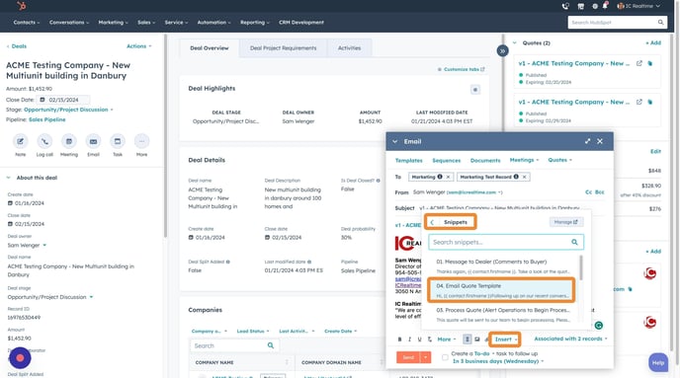Screen dimensions: 680x378
Task: Remove Marketing Test Record recipient chip
Action: tap(524, 177)
